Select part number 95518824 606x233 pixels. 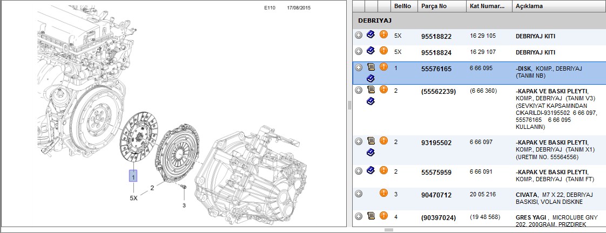[436, 53]
